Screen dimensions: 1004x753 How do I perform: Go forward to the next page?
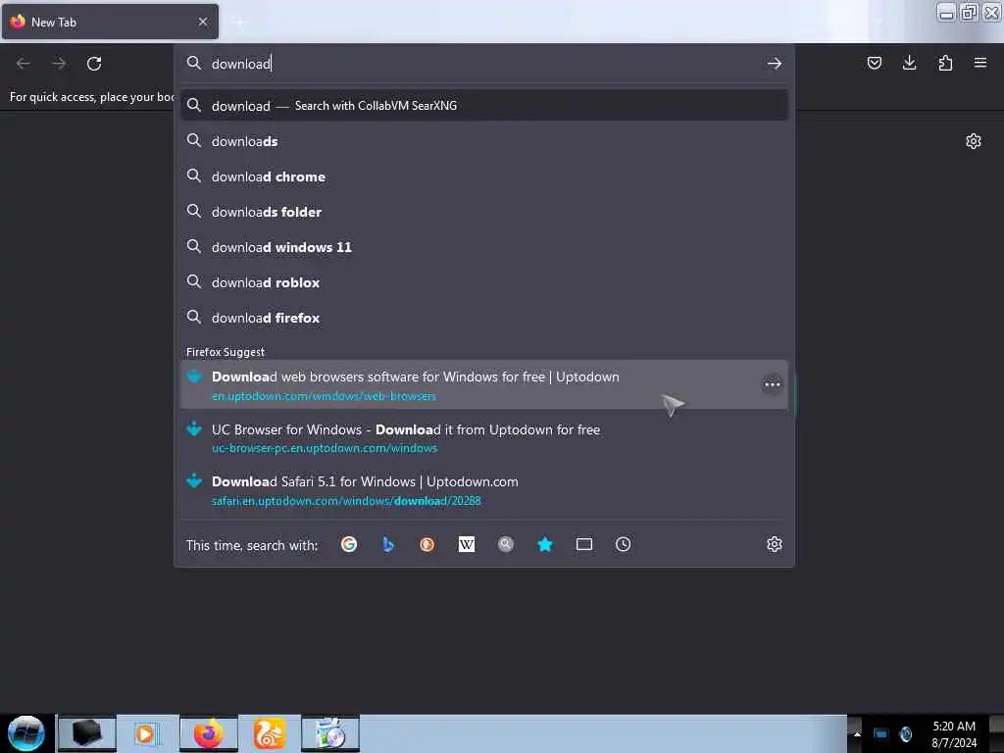(59, 64)
